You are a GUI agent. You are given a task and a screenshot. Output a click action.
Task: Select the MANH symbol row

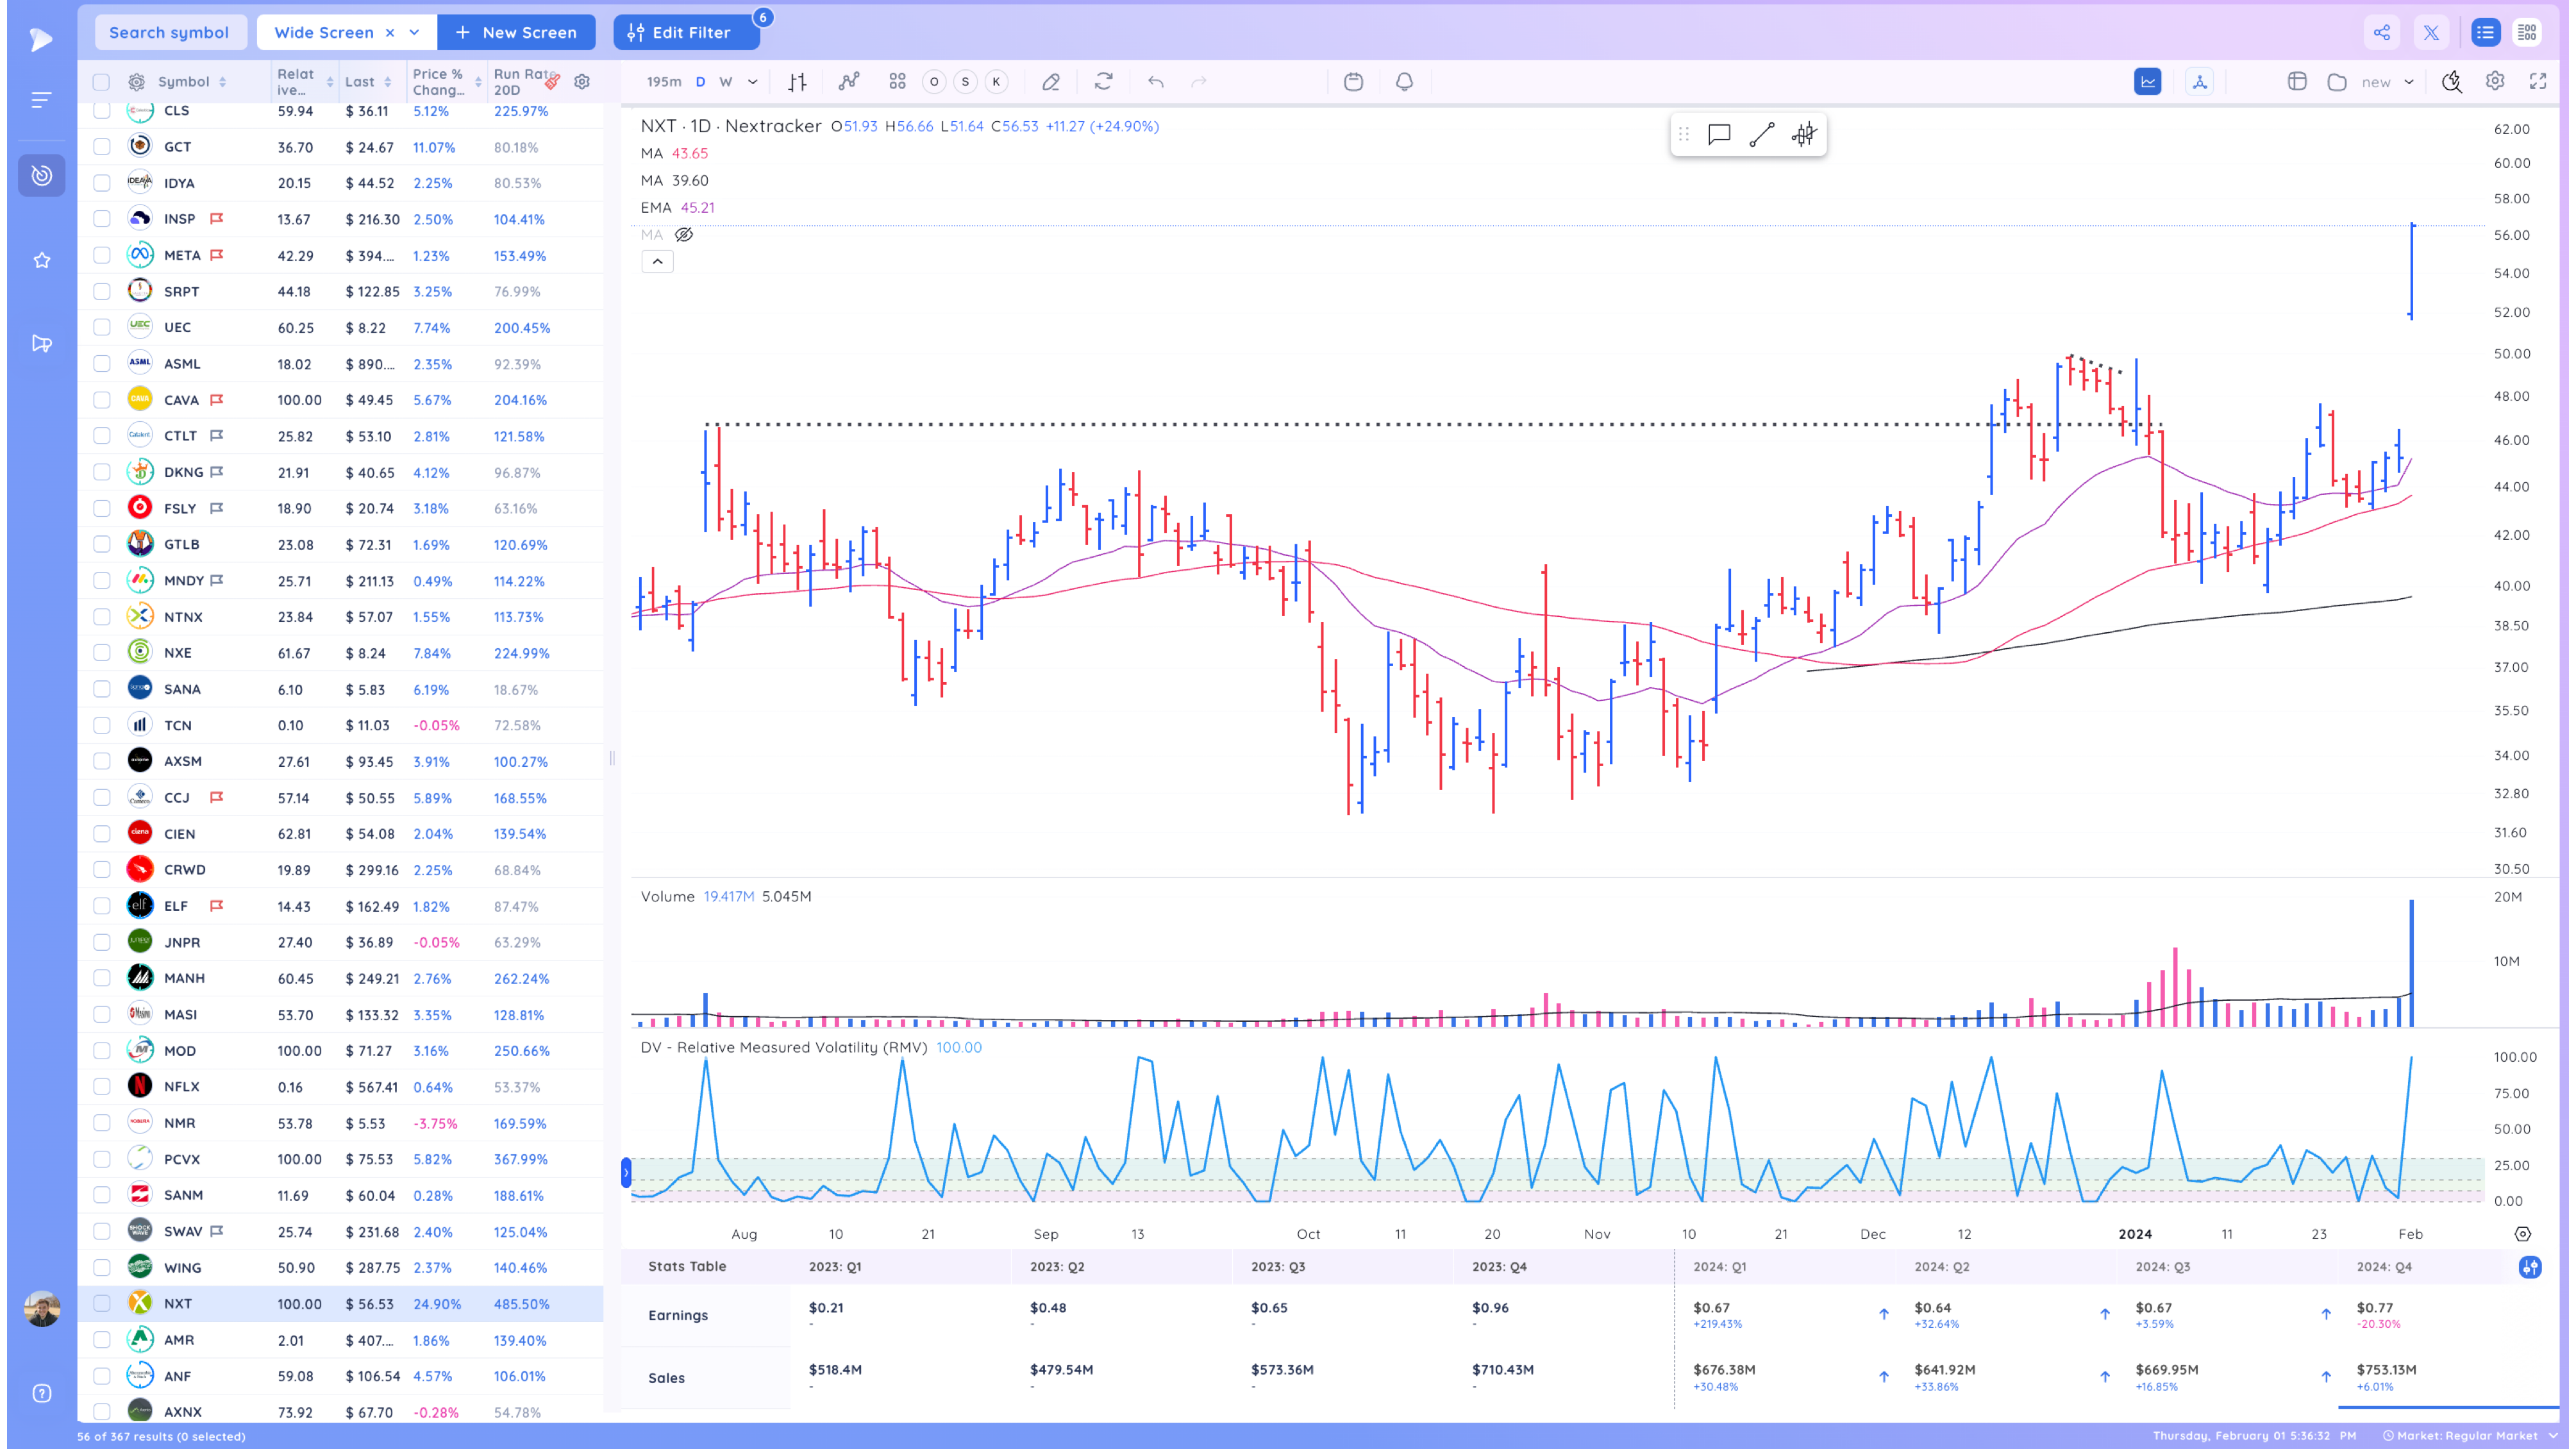pyautogui.click(x=340, y=978)
